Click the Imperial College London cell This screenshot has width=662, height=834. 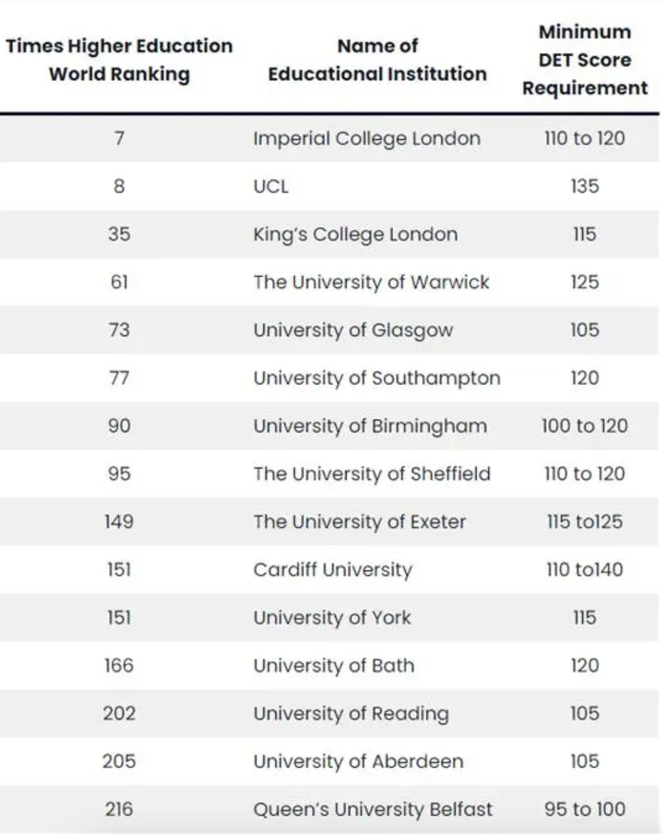click(366, 138)
